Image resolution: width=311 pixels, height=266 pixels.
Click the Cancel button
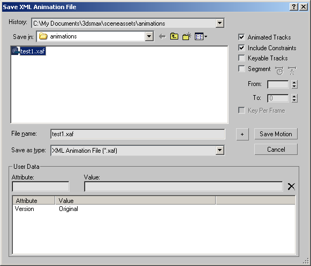pos(276,149)
